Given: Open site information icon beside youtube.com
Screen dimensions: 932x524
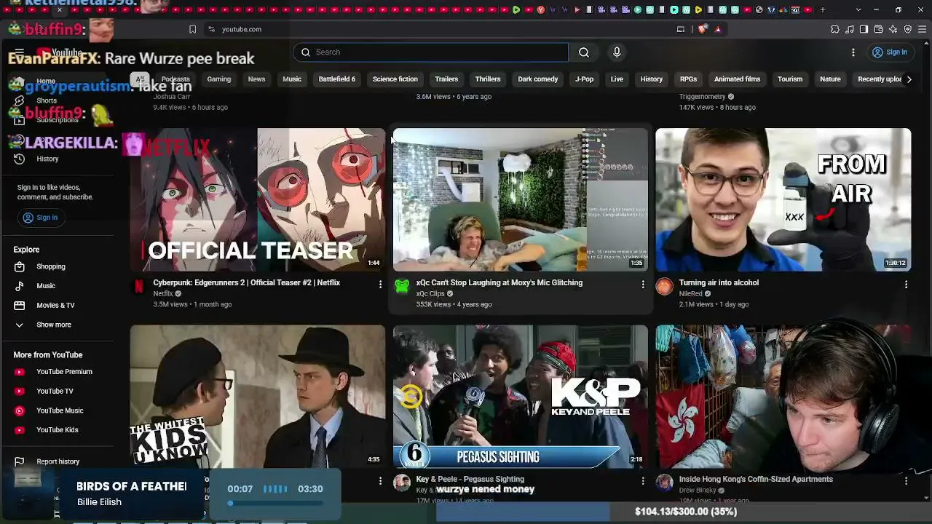Looking at the screenshot, I should 211,29.
